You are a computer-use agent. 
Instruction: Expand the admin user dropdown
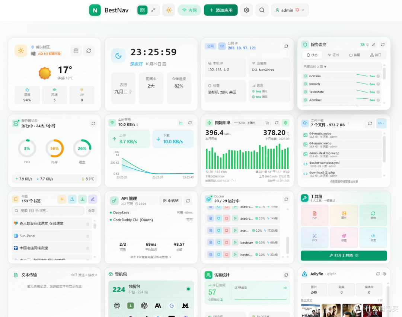pyautogui.click(x=290, y=10)
